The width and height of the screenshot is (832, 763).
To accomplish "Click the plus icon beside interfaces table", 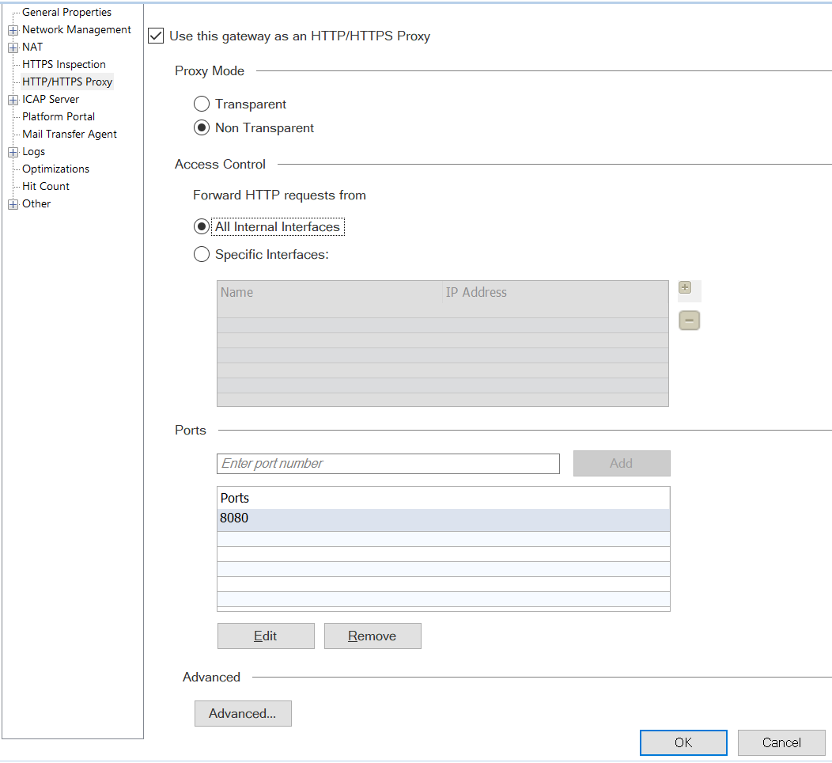I will click(685, 288).
